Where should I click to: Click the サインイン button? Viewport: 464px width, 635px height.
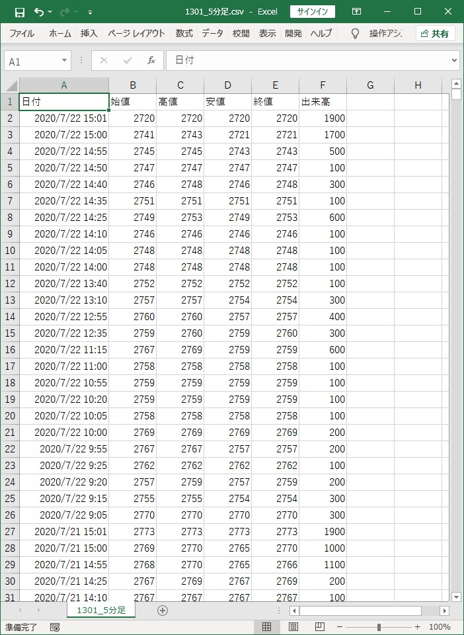312,11
